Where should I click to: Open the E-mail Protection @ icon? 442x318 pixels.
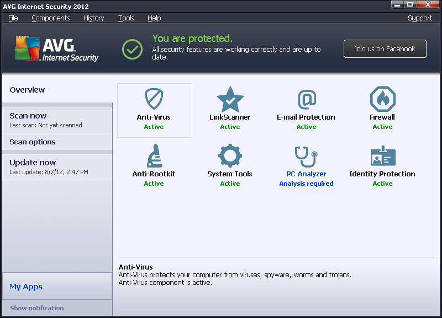coord(306,99)
